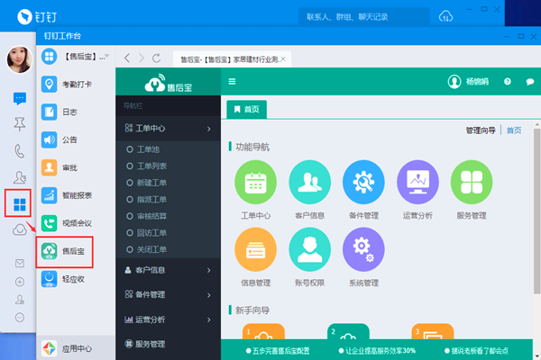Image resolution: width=541 pixels, height=360 pixels.
Task: Select 审核结算 in navigation
Action: [x=151, y=216]
